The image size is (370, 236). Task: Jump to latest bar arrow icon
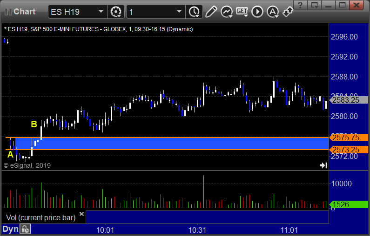[323, 165]
